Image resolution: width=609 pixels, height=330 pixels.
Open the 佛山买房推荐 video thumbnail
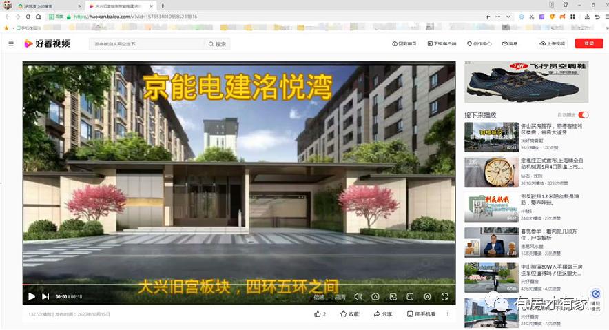[491, 137]
